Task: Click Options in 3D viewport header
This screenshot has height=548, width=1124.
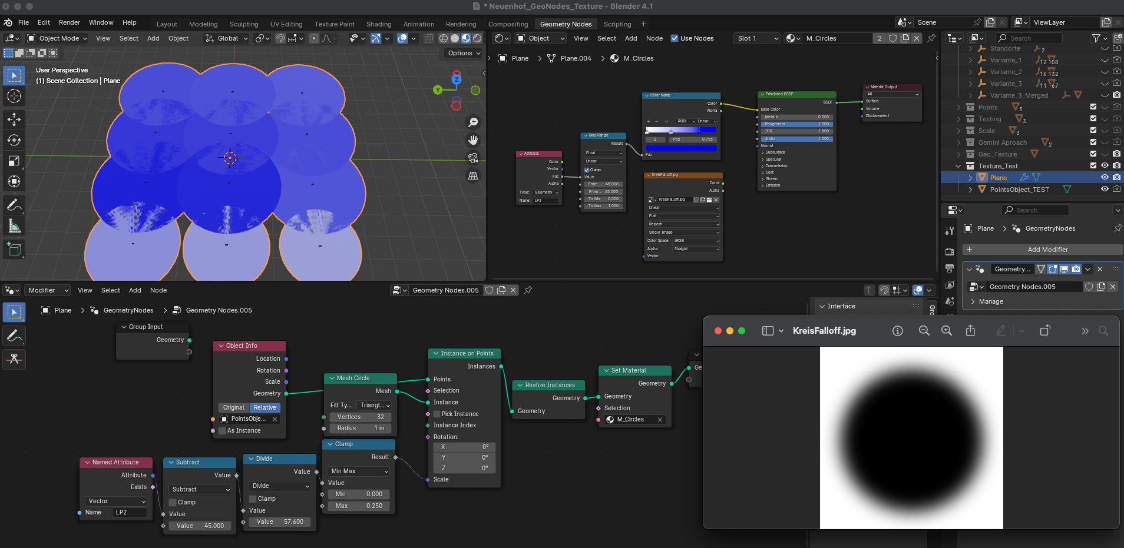Action: [464, 53]
